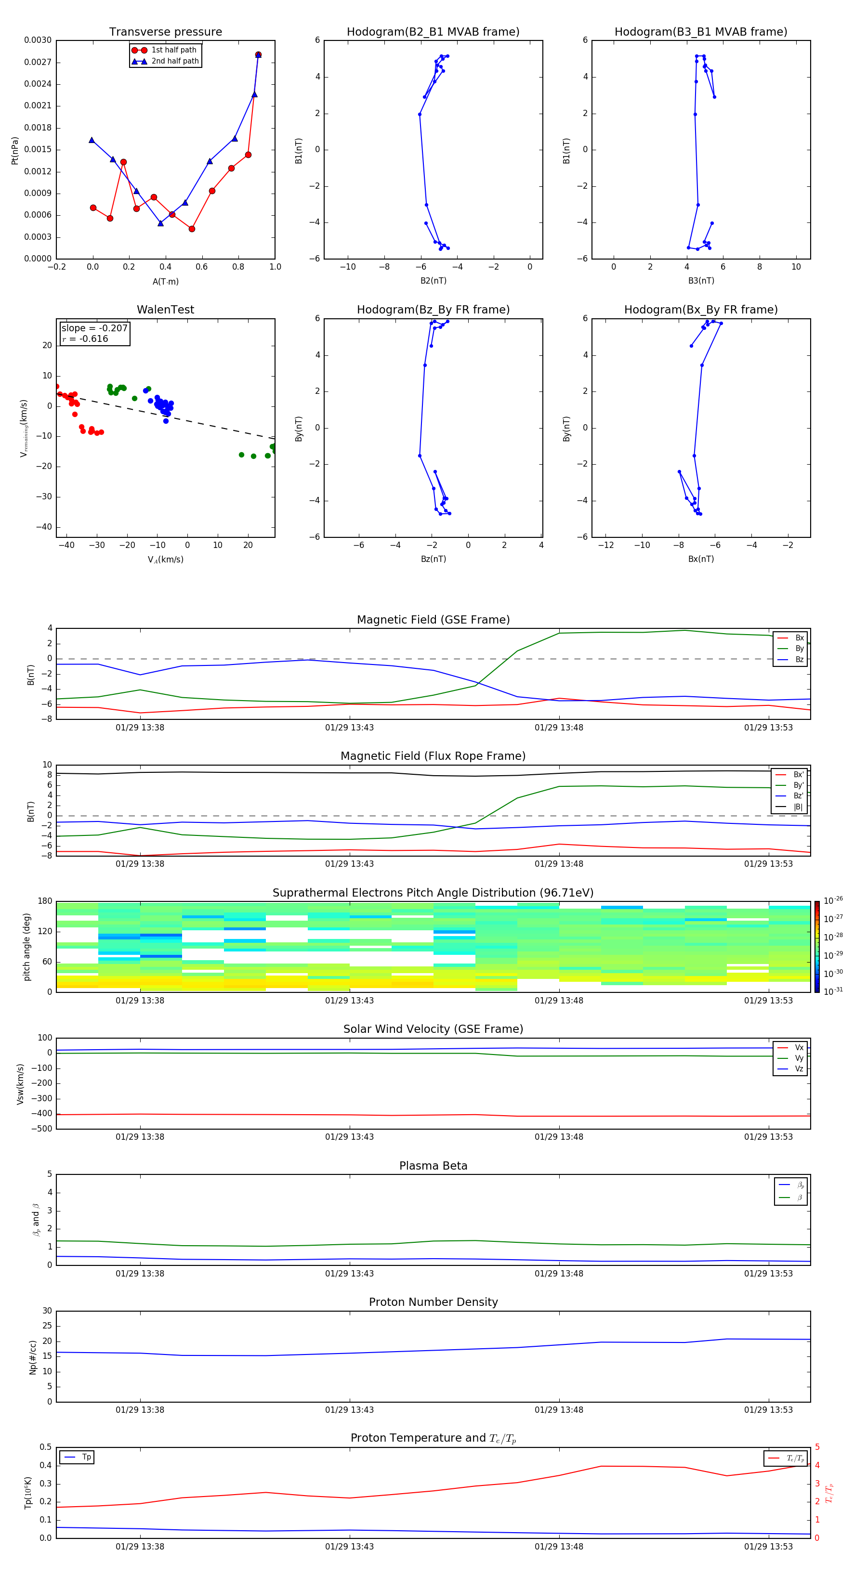Click Suprathermal Electrons Pitch Angle Distribution title

point(433,893)
